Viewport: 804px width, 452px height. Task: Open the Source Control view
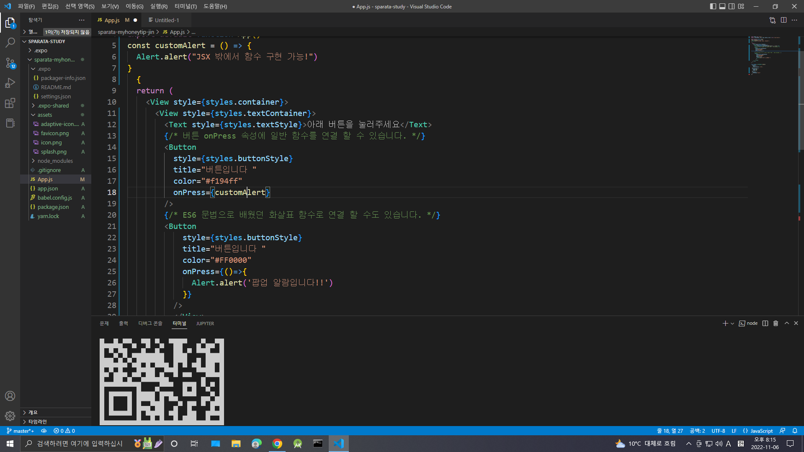[10, 63]
